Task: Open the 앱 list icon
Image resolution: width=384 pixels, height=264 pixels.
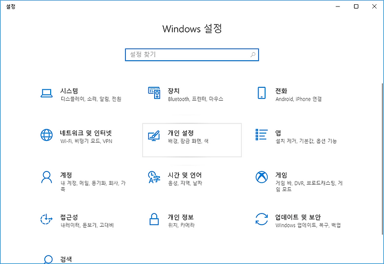Action: [x=261, y=135]
